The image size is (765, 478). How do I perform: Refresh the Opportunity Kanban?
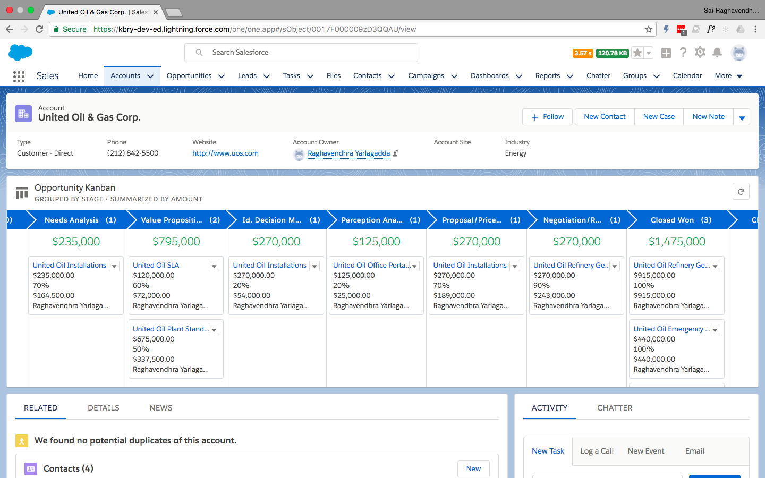pyautogui.click(x=741, y=192)
